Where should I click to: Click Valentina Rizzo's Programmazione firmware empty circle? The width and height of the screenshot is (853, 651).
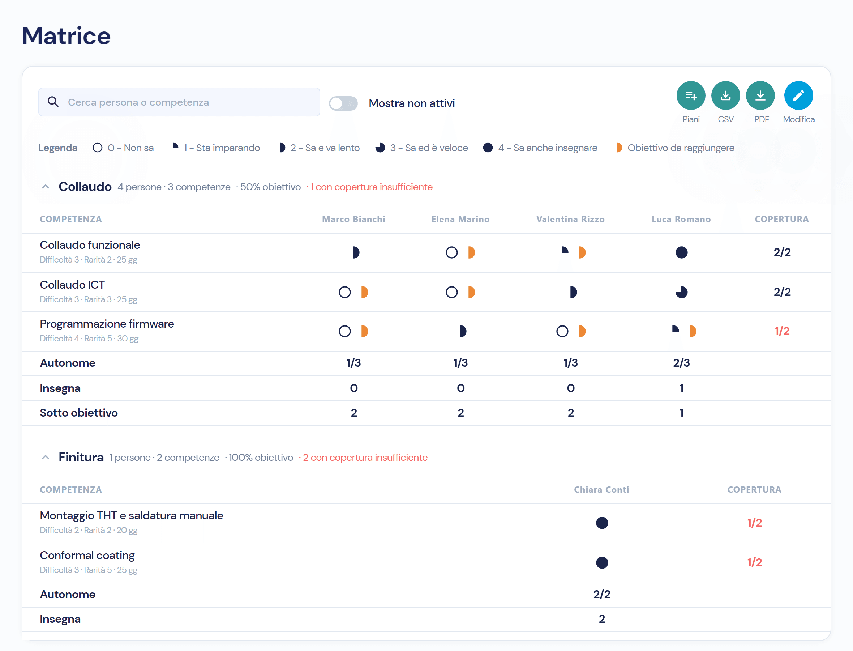point(562,331)
